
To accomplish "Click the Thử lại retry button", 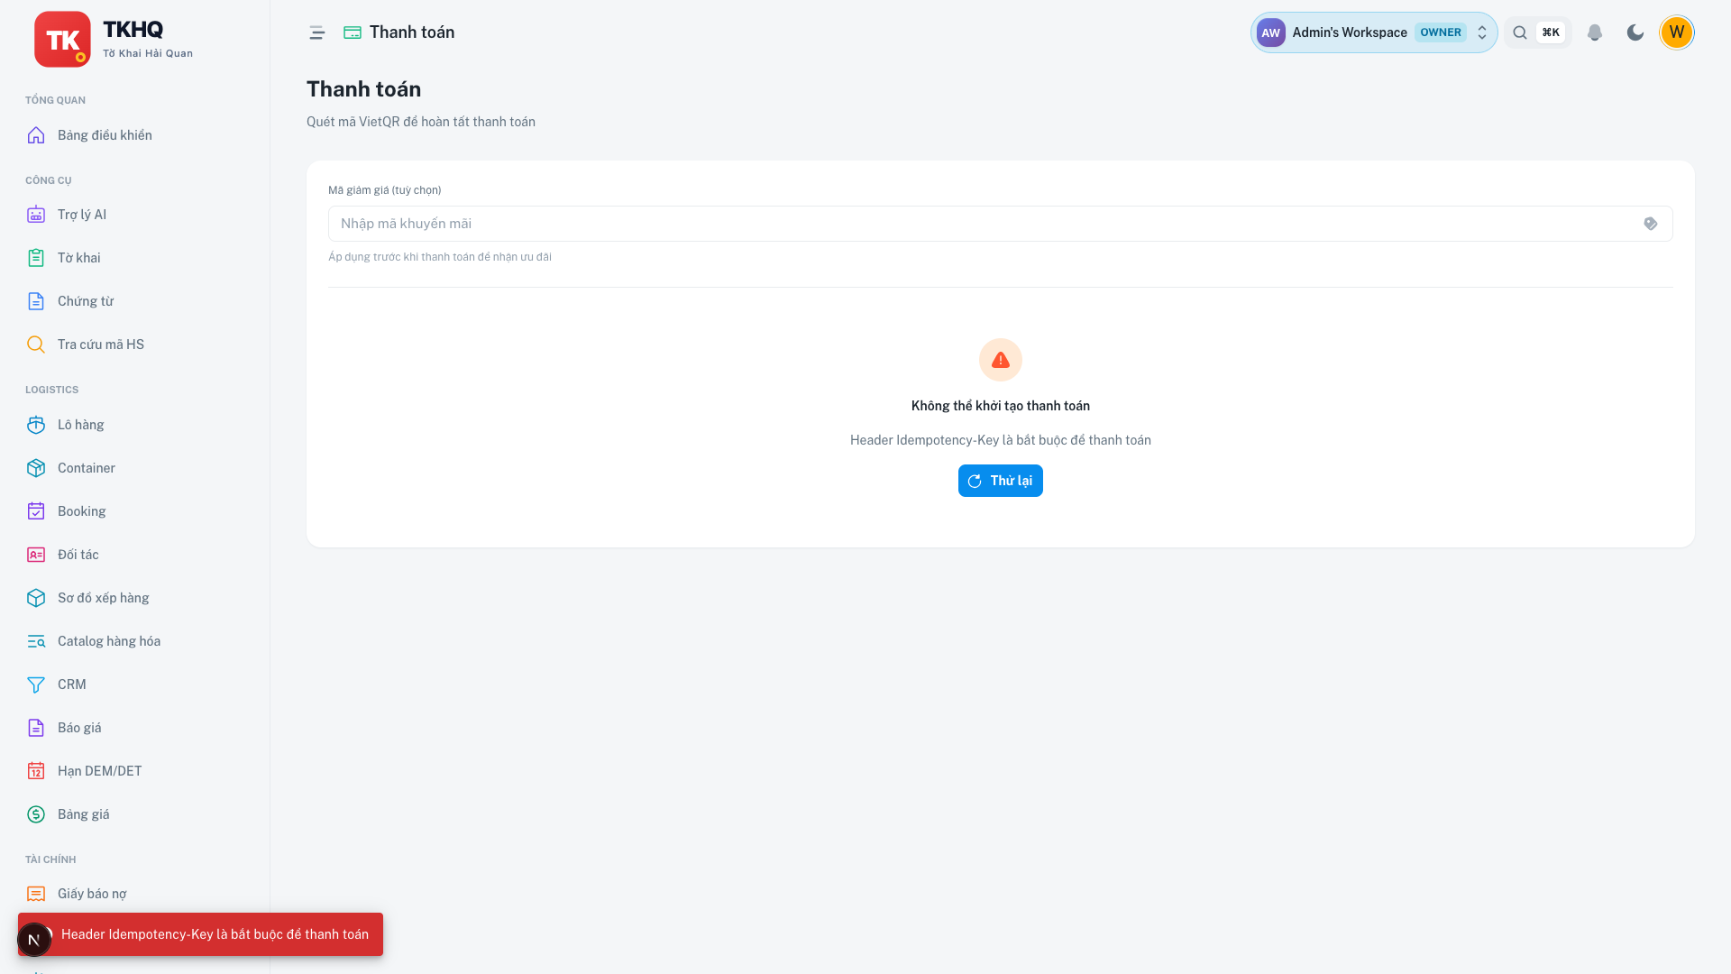I will pos(1001,481).
